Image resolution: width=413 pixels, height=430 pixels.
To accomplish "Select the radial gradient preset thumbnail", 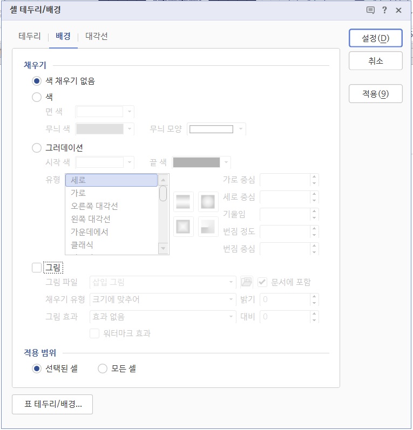I will [x=208, y=202].
